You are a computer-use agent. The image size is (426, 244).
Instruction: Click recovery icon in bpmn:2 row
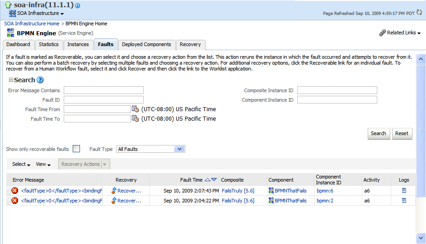click(114, 201)
